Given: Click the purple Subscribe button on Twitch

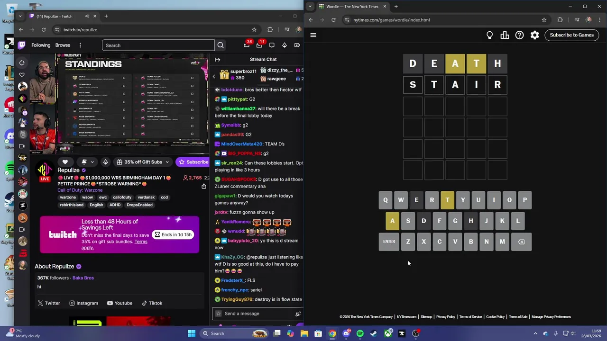Looking at the screenshot, I should click(x=193, y=162).
